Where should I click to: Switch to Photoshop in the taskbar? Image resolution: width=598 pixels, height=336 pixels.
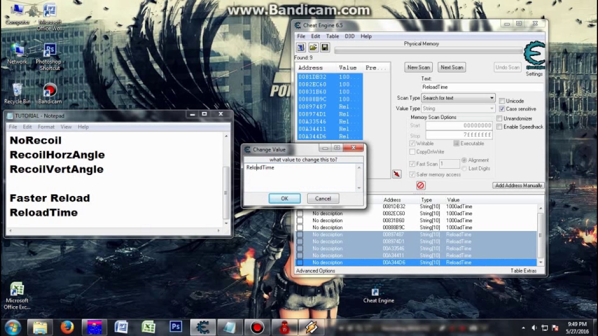point(176,327)
